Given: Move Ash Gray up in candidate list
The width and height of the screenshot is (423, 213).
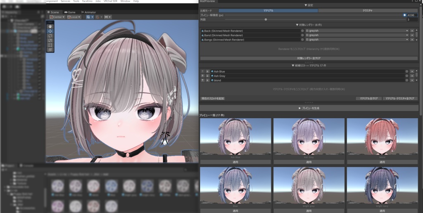Looking at the screenshot, I should pos(202,76).
